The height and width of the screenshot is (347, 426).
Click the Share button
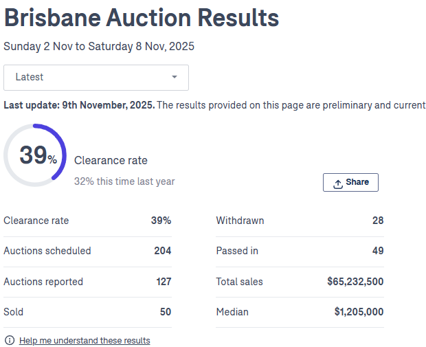pyautogui.click(x=350, y=182)
